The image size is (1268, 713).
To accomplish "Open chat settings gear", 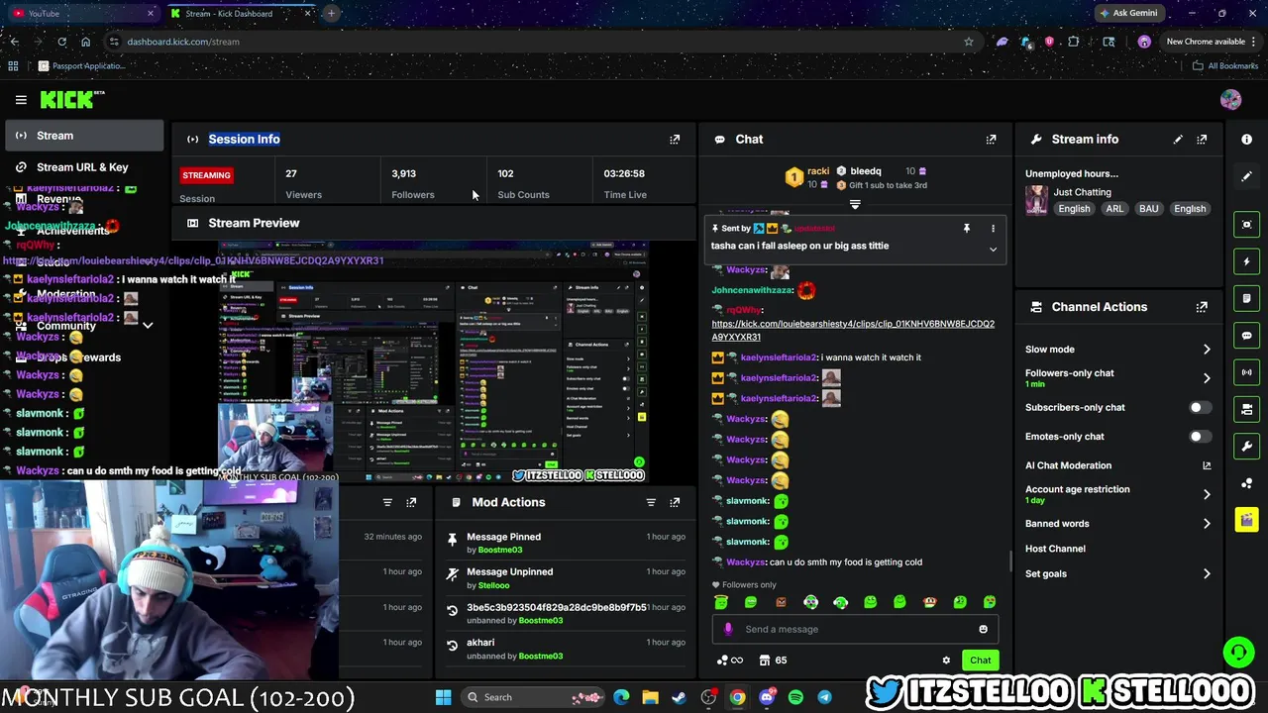I will point(946,661).
